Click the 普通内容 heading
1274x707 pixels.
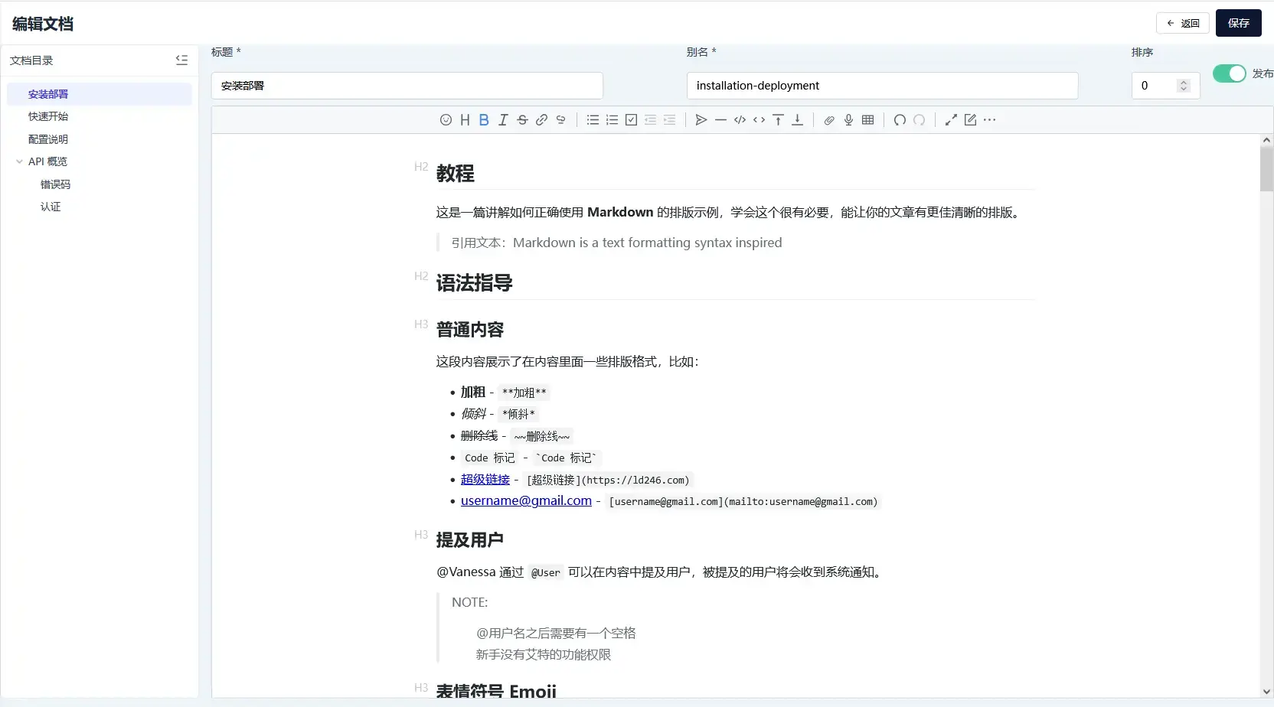pyautogui.click(x=470, y=330)
